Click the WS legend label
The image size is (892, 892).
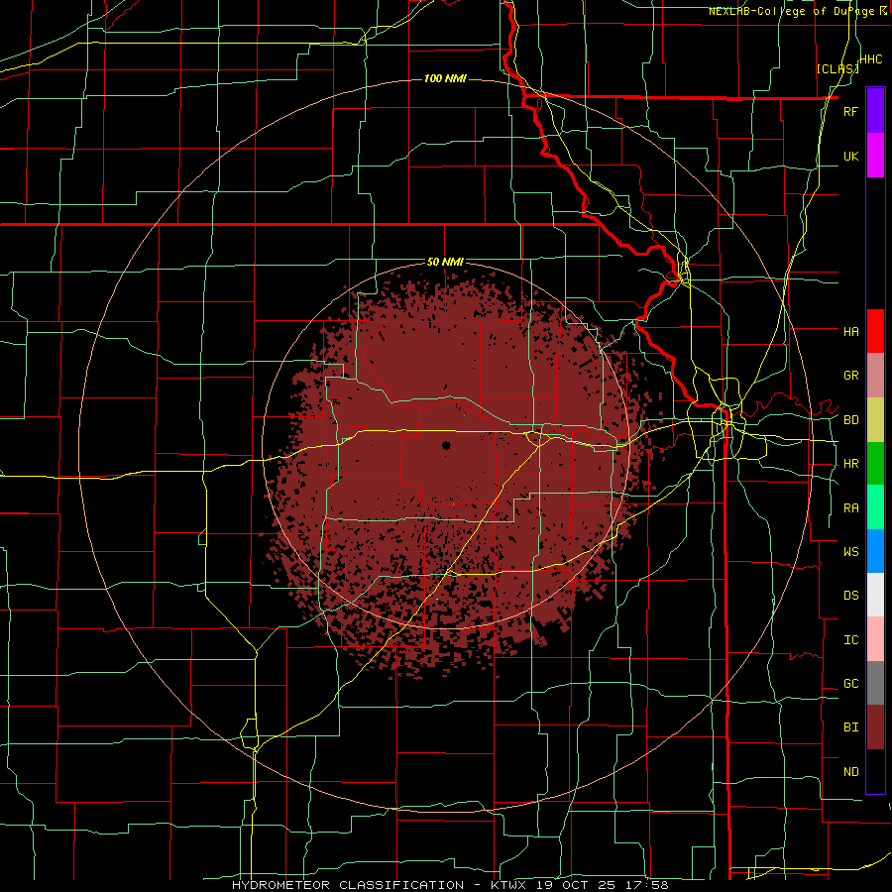tap(850, 552)
